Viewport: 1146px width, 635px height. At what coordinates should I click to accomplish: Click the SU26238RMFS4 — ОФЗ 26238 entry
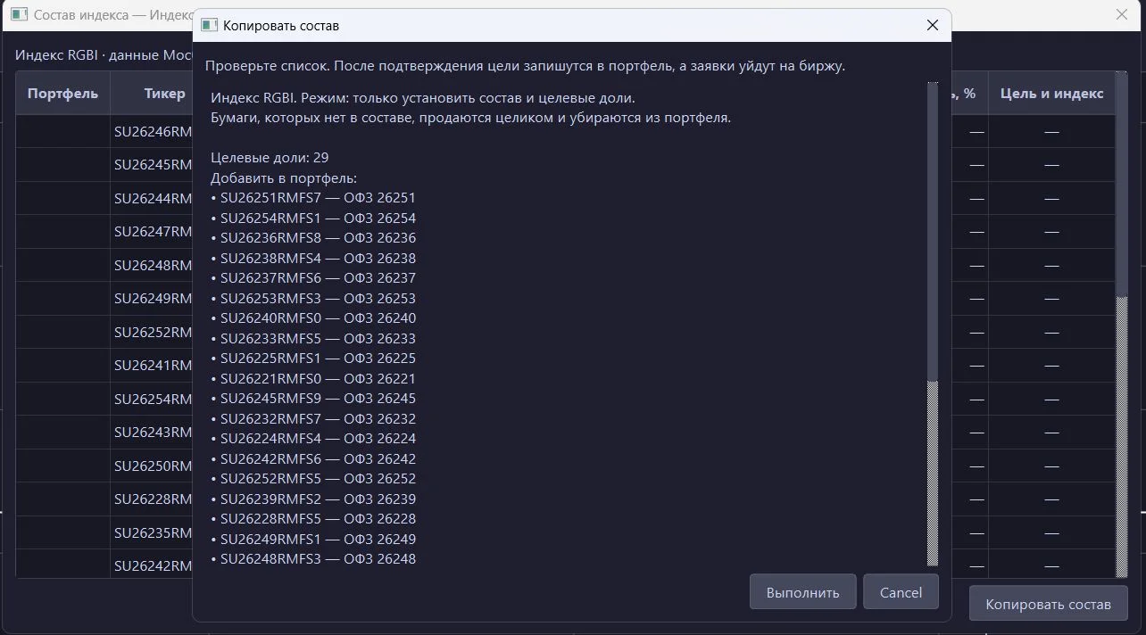[x=313, y=259]
